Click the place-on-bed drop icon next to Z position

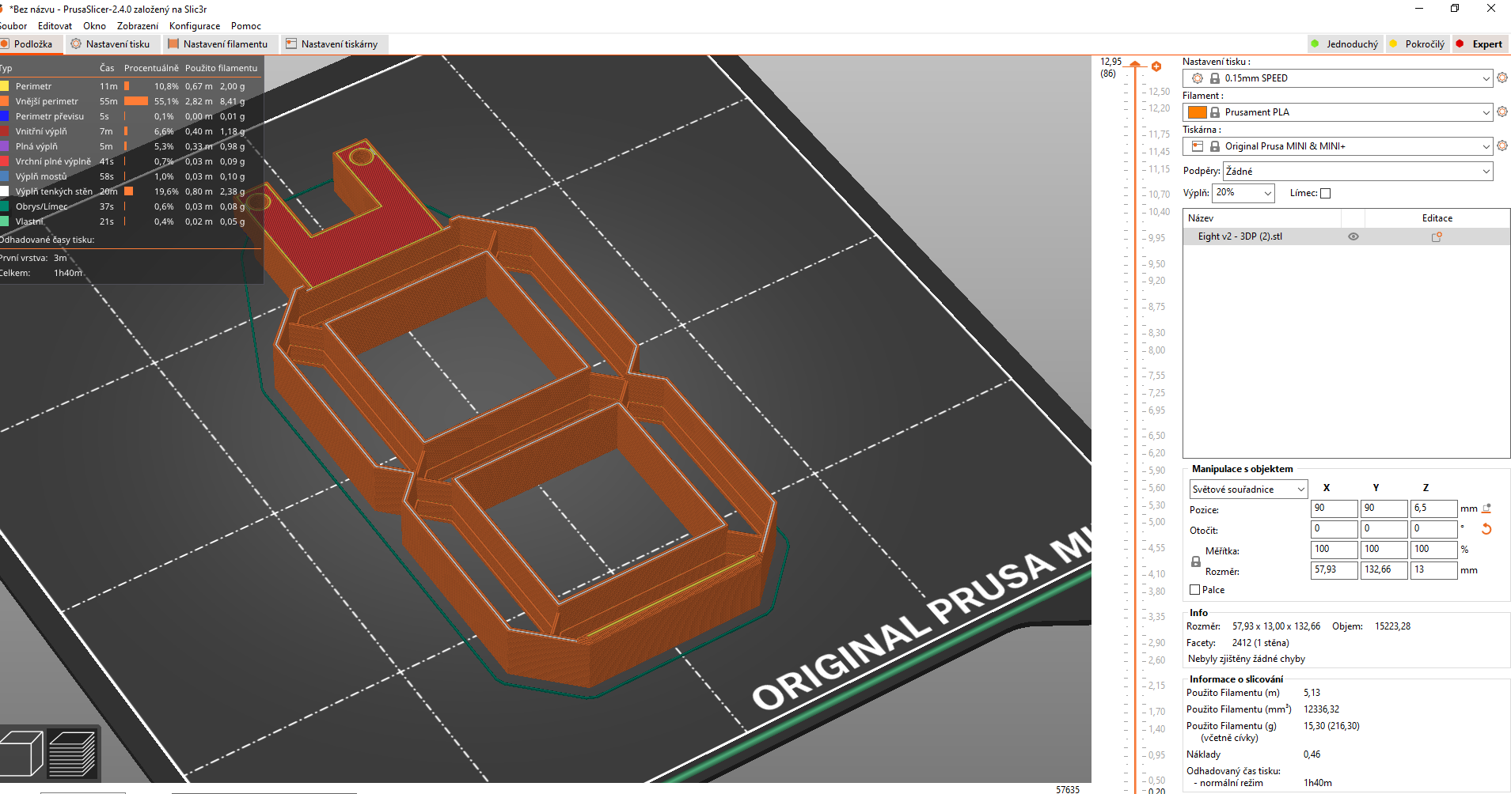tap(1486, 508)
